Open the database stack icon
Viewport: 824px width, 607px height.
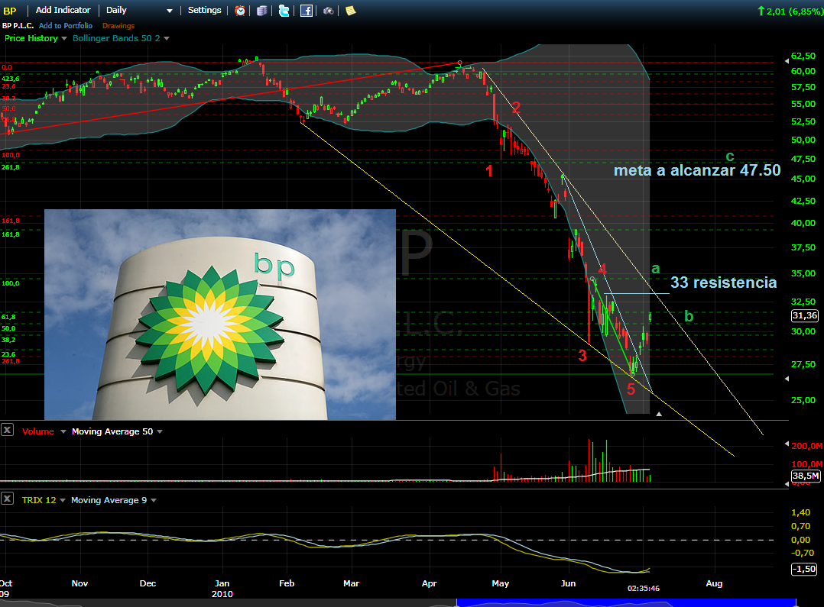click(261, 11)
